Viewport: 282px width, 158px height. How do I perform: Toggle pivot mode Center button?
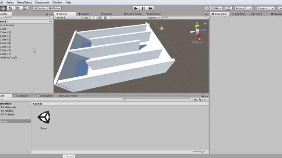[40, 8]
